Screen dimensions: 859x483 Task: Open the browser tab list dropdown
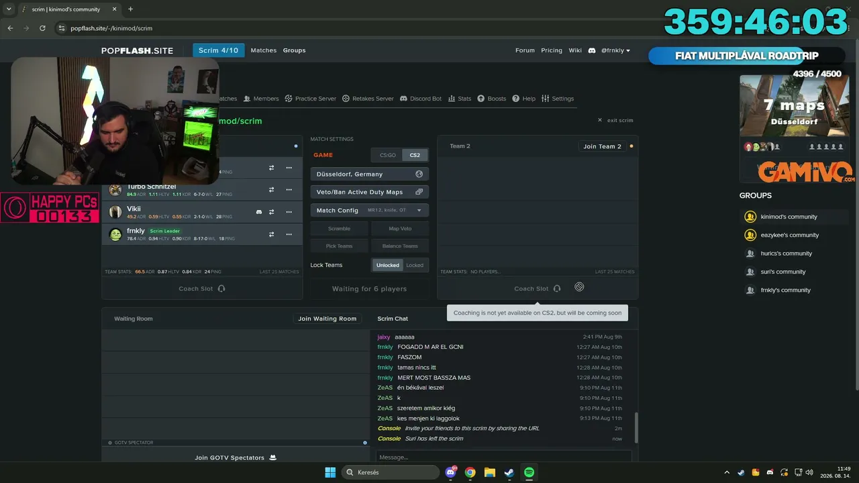(9, 9)
